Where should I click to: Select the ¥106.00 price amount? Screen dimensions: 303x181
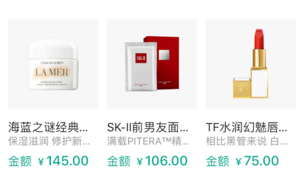tap(162, 161)
